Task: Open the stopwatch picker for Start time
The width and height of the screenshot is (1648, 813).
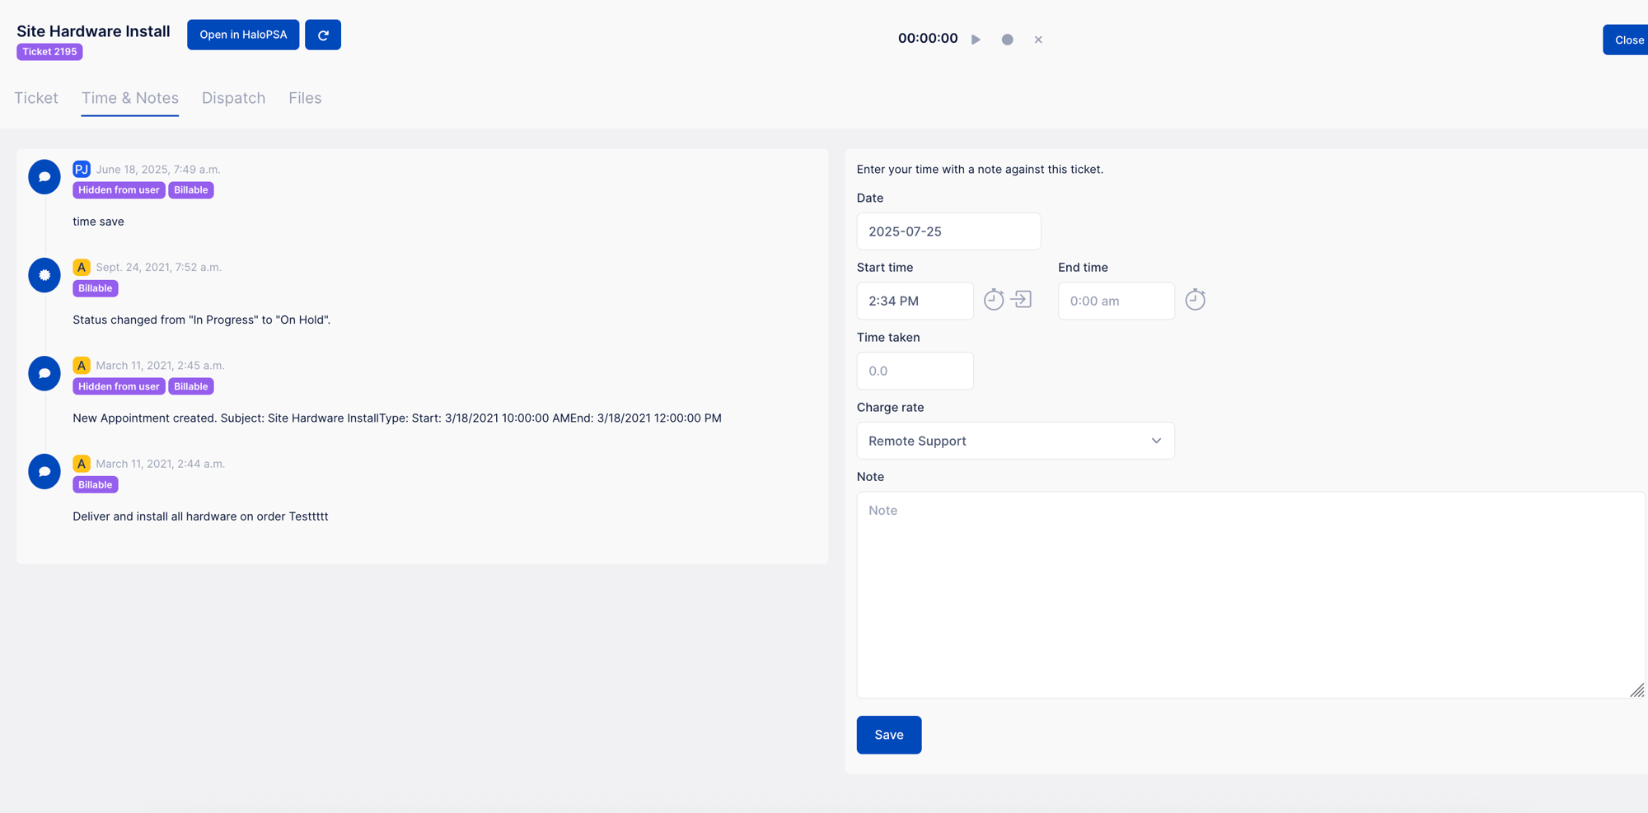Action: pyautogui.click(x=994, y=300)
